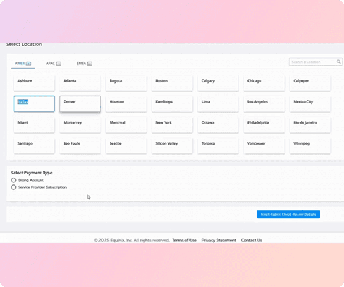344x287 pixels.
Task: Select the Toronto location card
Action: coord(218,146)
